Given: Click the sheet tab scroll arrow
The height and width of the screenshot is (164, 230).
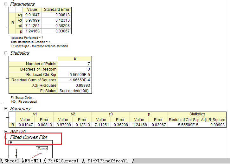Looking at the screenshot, I should pos(2,161).
